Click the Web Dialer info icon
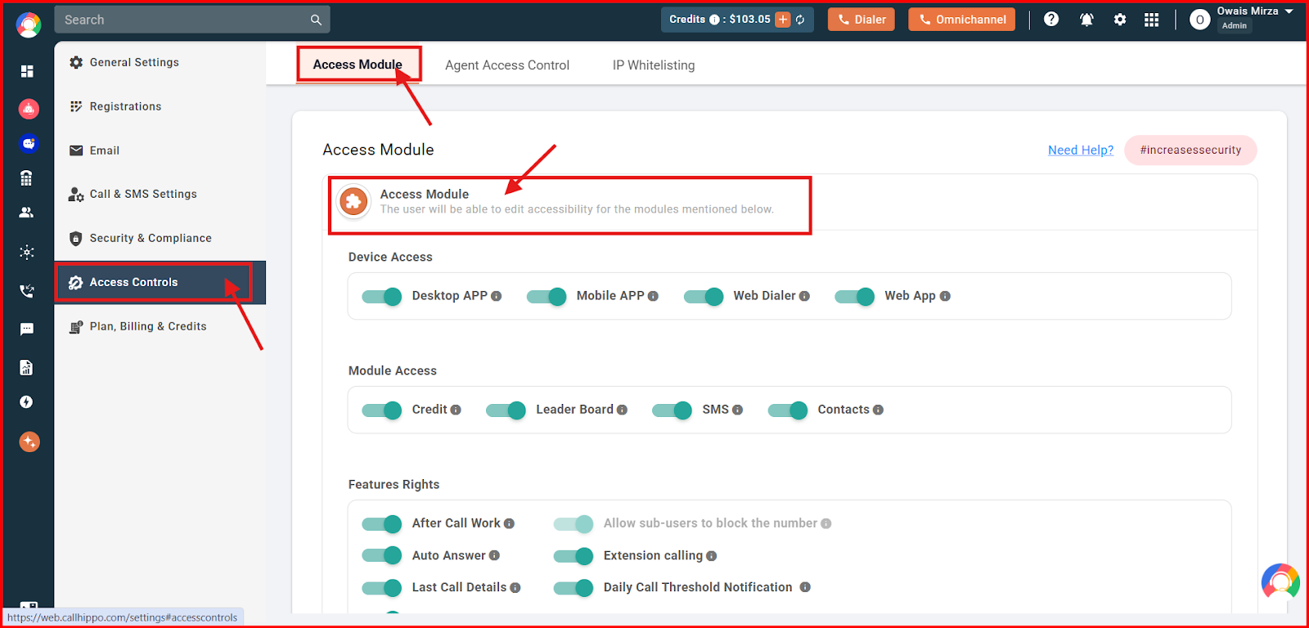 click(804, 296)
